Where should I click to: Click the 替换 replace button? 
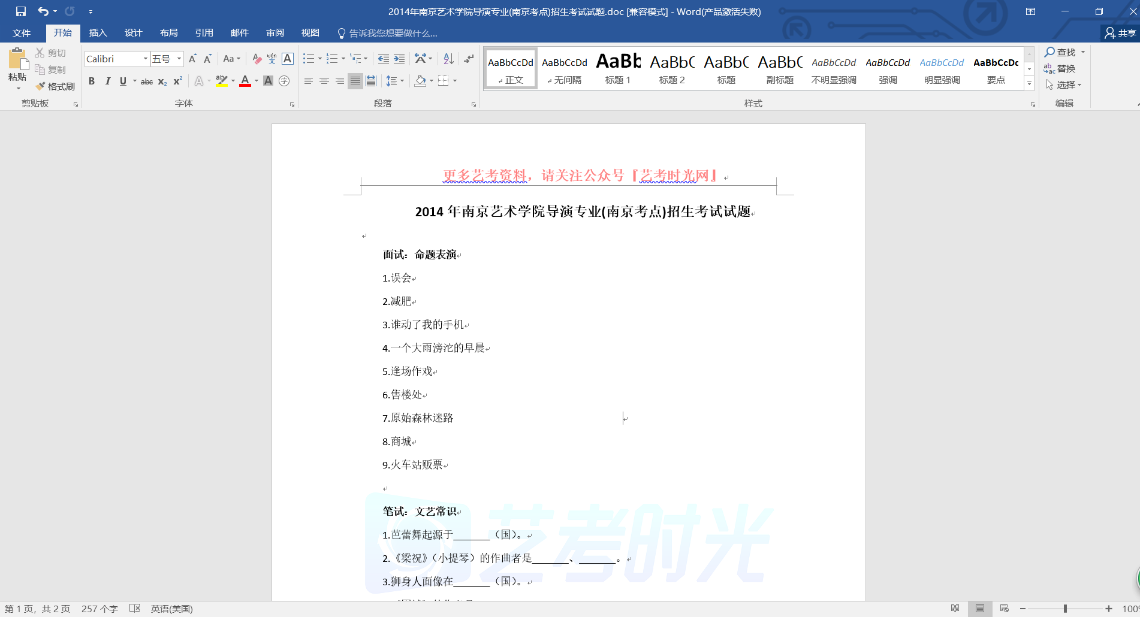point(1060,69)
